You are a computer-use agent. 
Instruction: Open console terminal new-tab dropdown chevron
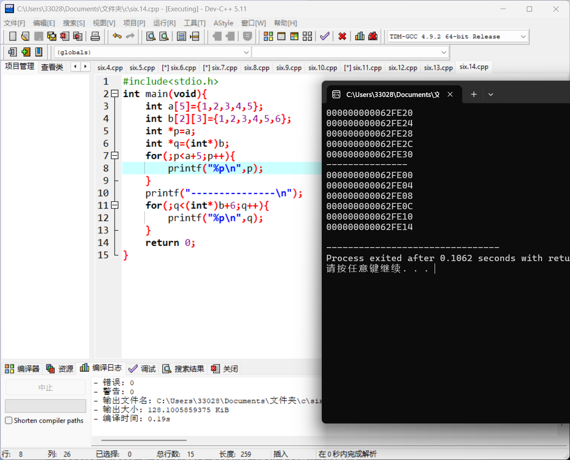(x=491, y=94)
